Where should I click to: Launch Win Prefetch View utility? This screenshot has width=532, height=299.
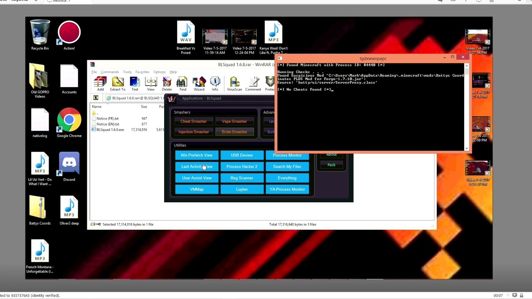197,155
